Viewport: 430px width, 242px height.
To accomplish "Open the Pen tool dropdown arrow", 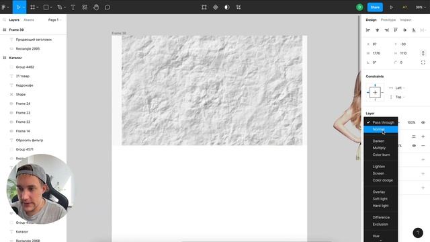I will pyautogui.click(x=64, y=7).
